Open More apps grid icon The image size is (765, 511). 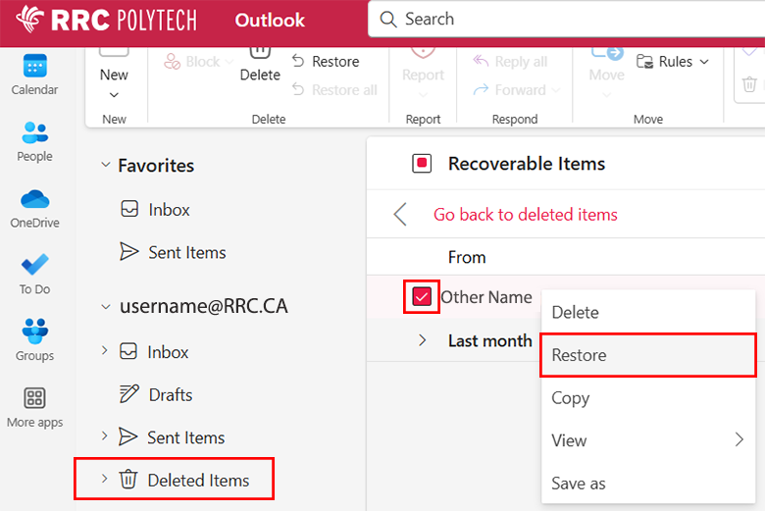coord(34,398)
